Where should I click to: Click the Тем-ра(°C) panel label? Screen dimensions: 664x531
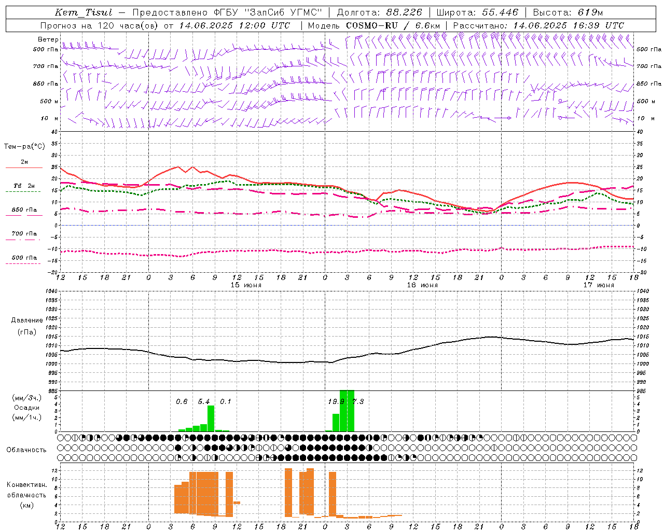point(24,147)
